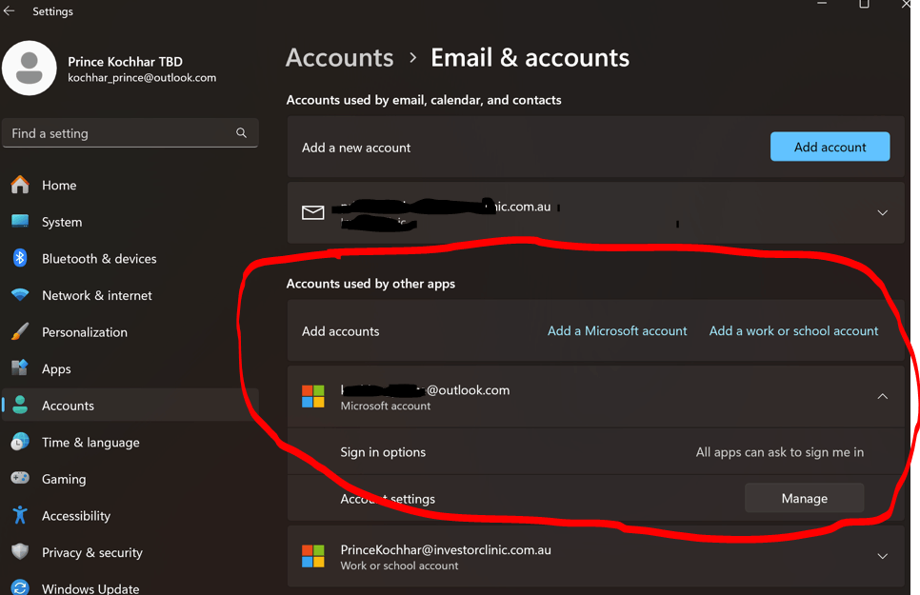Open the System settings page
The width and height of the screenshot is (920, 595).
130,222
